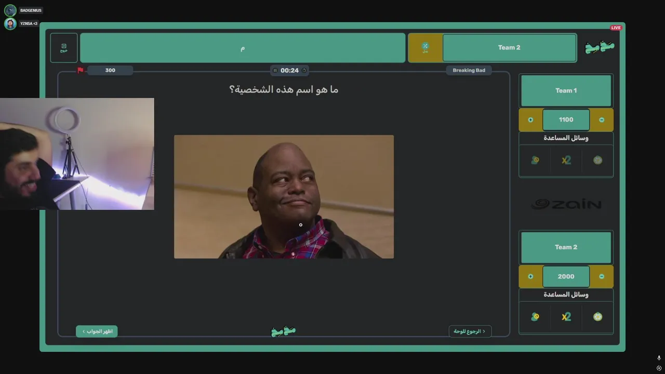Screen dimensions: 665x374
Task: Click the 300 points badge
Action: point(110,71)
